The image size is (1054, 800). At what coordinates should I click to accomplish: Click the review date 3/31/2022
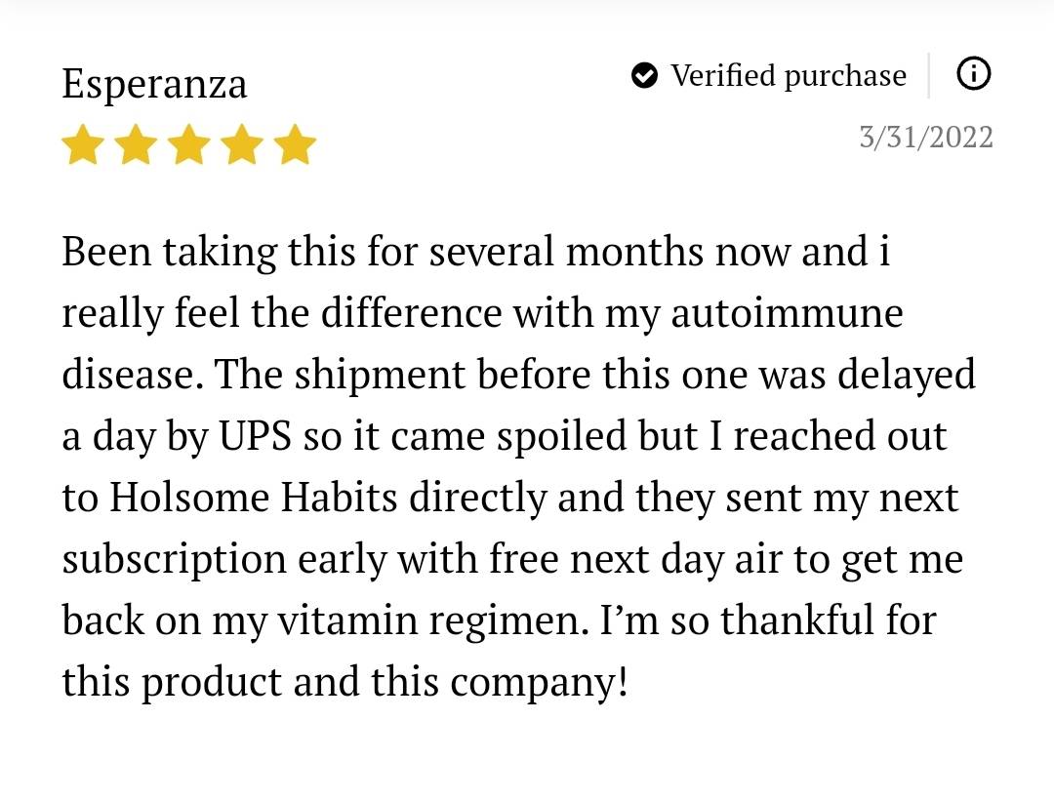(926, 138)
